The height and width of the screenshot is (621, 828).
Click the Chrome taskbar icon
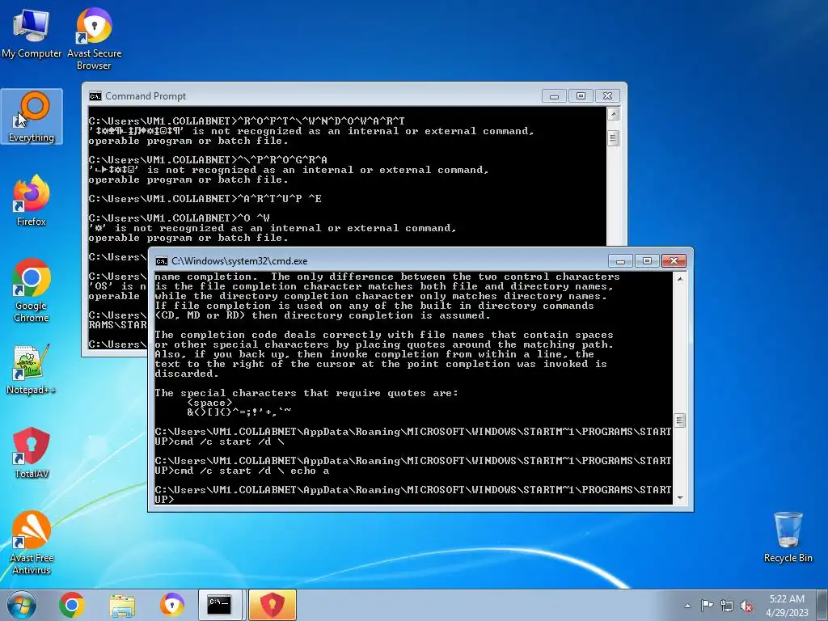pos(72,605)
